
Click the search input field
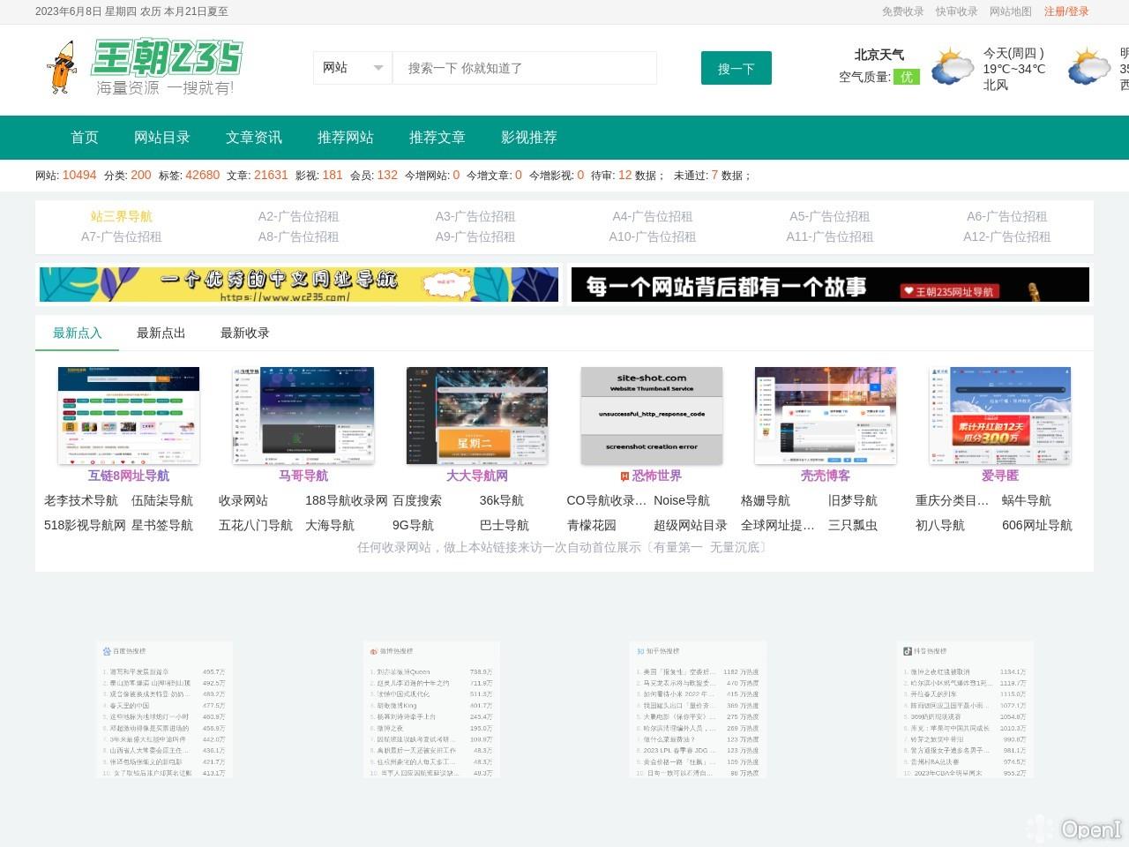524,68
